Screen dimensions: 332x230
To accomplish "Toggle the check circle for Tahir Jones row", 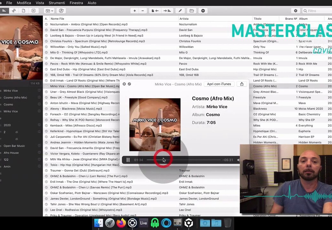I will point(46,204).
